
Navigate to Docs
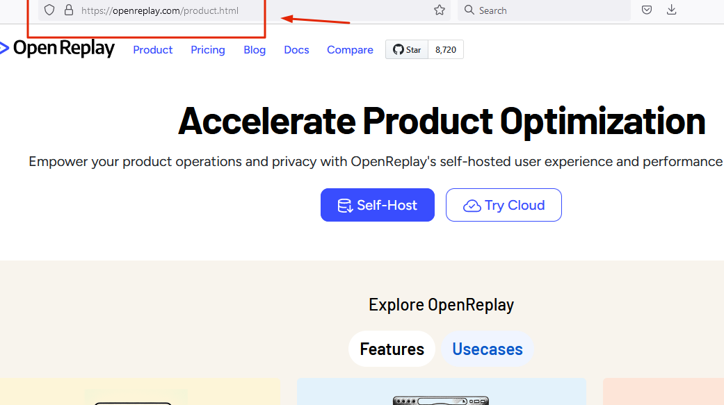296,50
